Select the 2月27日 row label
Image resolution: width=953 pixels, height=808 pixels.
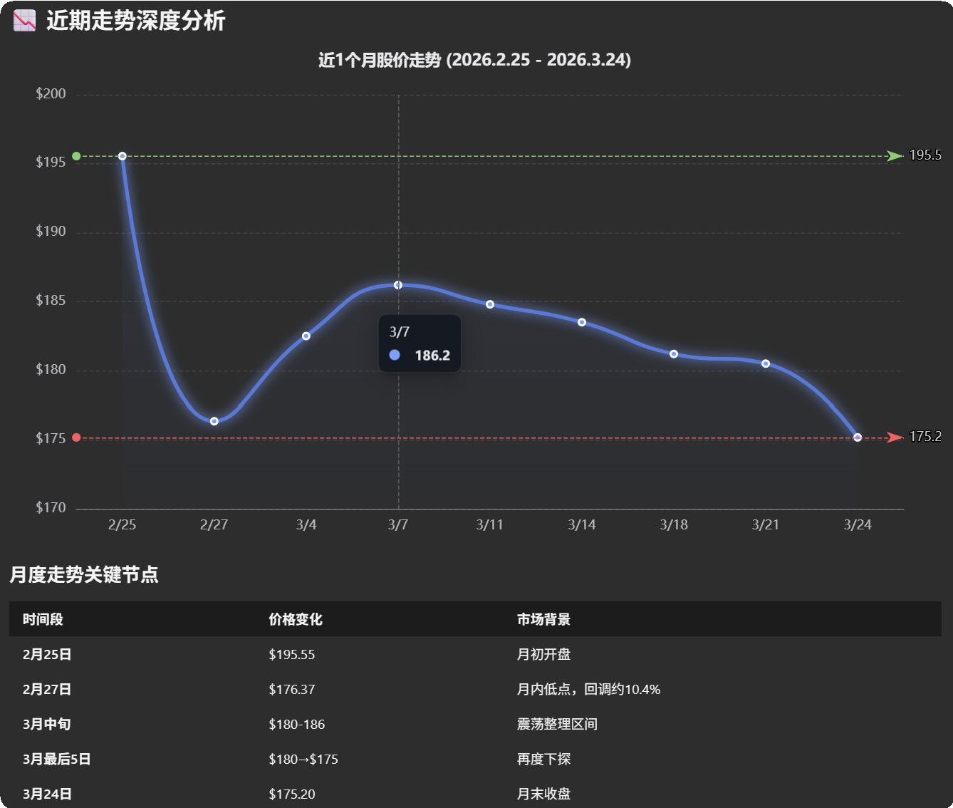point(47,690)
